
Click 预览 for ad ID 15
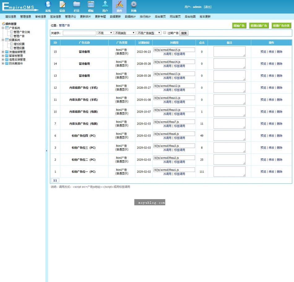click(263, 52)
